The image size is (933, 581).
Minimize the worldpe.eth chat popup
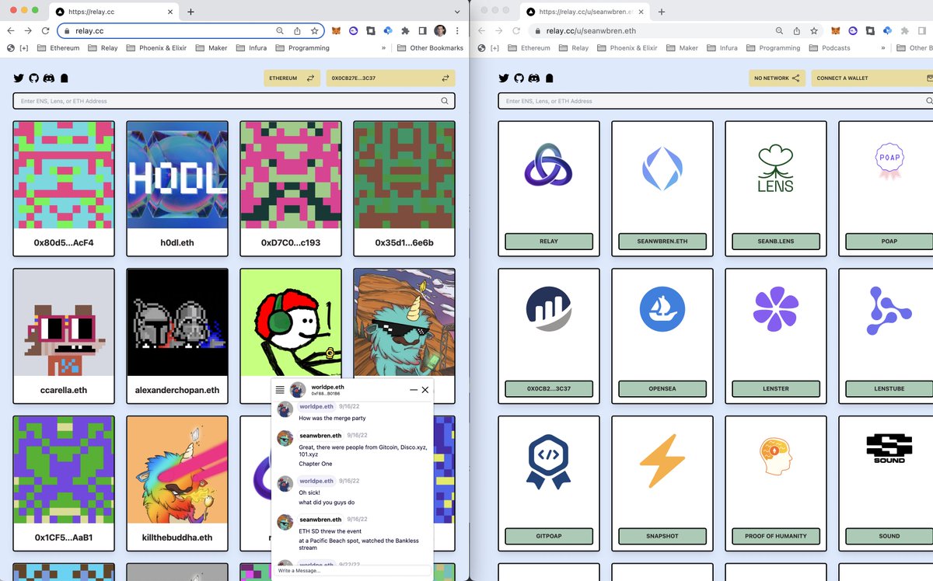click(414, 390)
